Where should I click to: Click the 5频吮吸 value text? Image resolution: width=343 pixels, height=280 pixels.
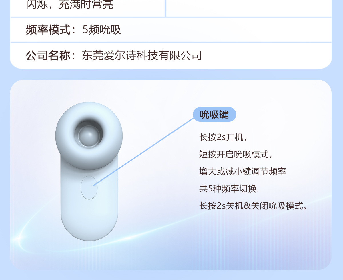(x=102, y=30)
